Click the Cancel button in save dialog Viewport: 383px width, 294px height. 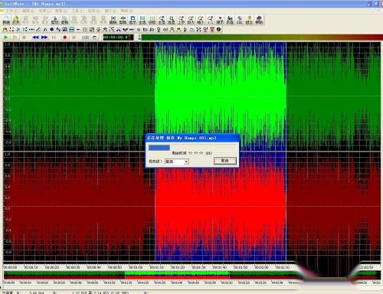225,161
